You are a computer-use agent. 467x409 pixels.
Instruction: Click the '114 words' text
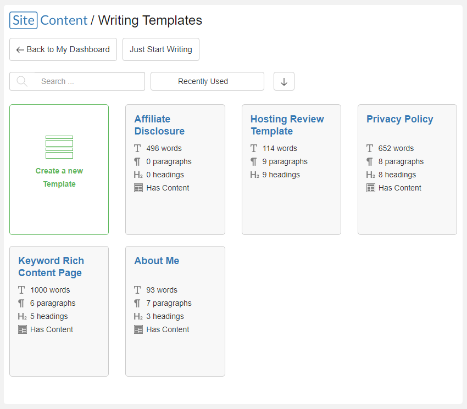[280, 148]
